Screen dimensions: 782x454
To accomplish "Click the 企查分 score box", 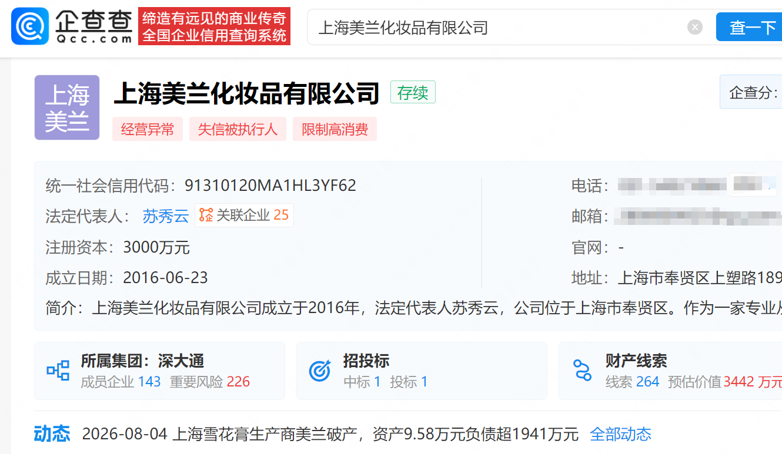I will tap(751, 92).
